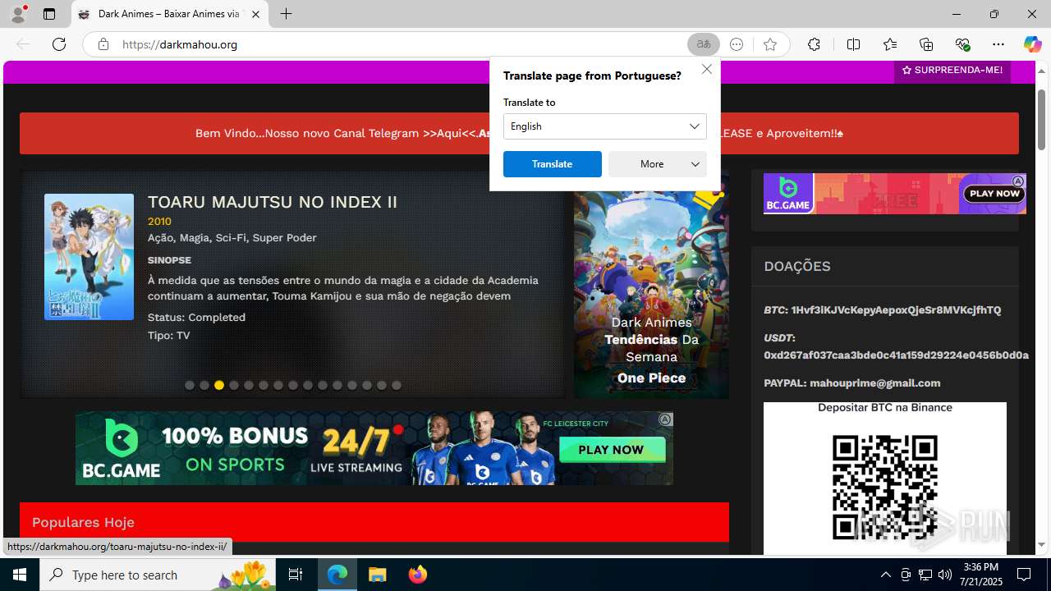Click the SURPREENDA-ME! button

[x=952, y=71]
